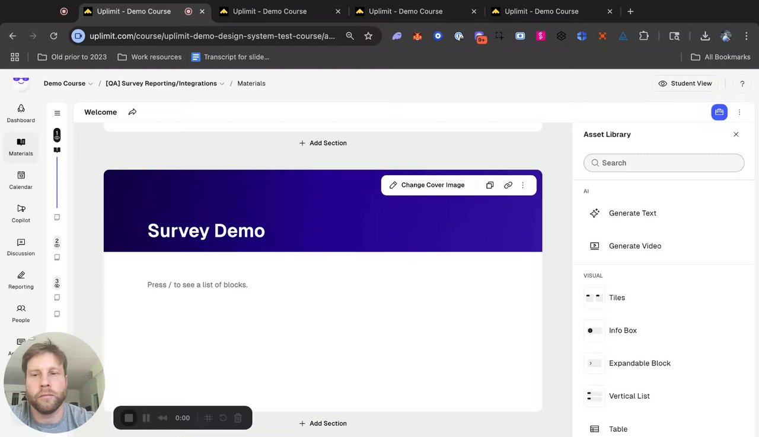Open Reporting in the sidebar

click(x=21, y=280)
